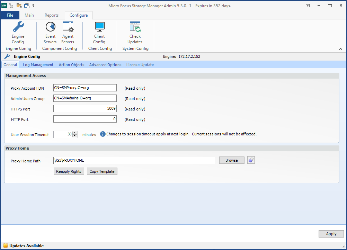
Task: Open the quick access toolbar dropdown arrow
Action: click(33, 6)
